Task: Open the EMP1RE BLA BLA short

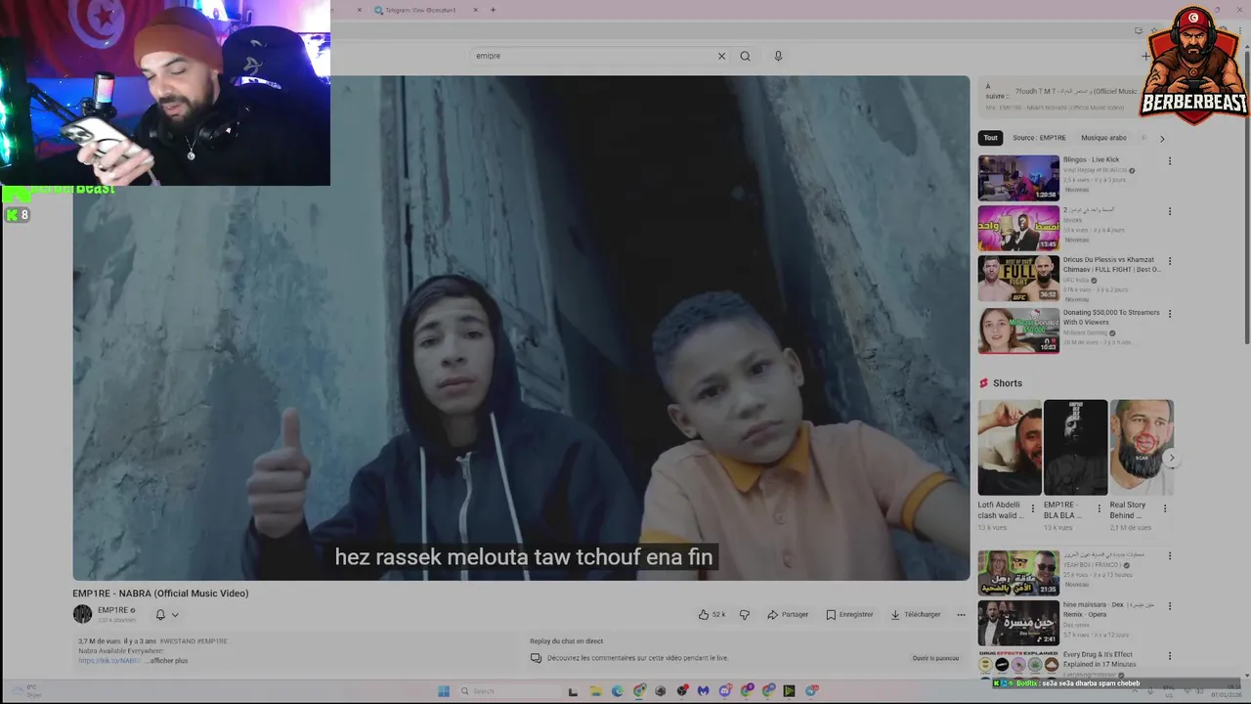Action: [1075, 447]
